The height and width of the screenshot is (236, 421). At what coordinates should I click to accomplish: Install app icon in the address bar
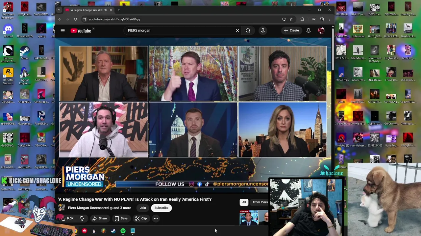(284, 19)
